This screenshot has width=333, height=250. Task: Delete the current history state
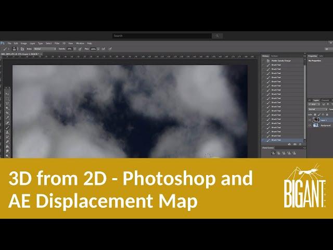coord(300,144)
